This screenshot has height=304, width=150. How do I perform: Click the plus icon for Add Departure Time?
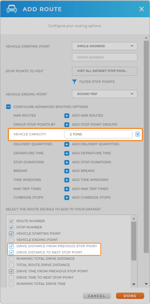point(67,153)
